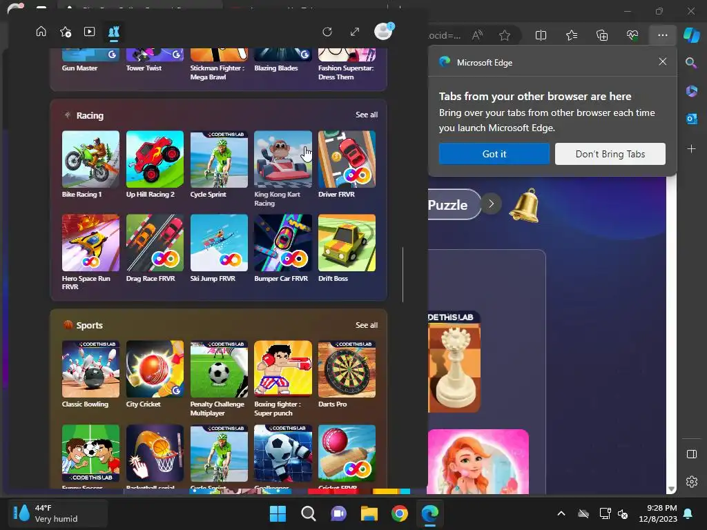Click Gun Master game title
Viewport: 707px width, 530px height.
(x=79, y=68)
